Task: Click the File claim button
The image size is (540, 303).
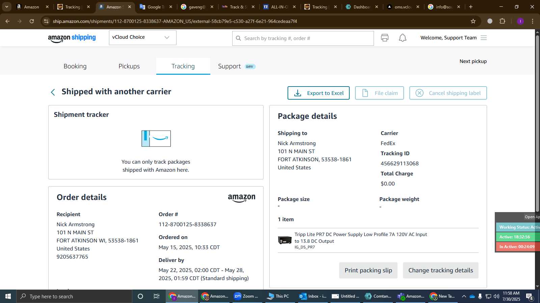Action: (379, 93)
